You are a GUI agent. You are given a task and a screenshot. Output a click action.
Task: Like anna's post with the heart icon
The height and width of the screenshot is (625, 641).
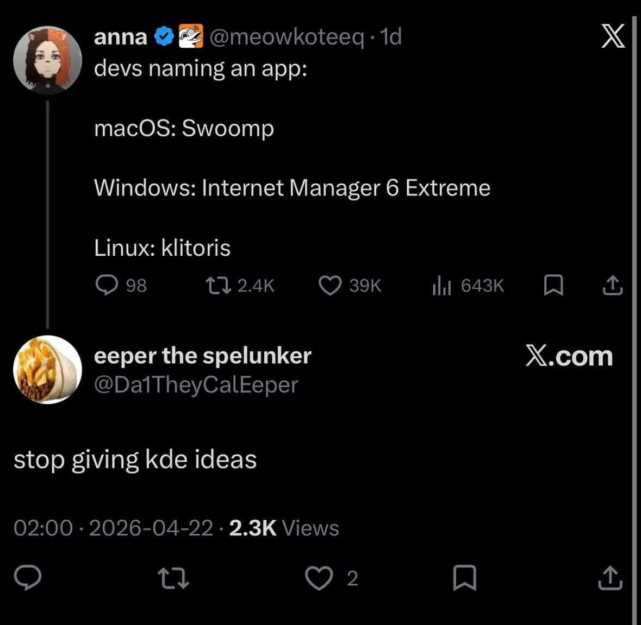[x=329, y=285]
